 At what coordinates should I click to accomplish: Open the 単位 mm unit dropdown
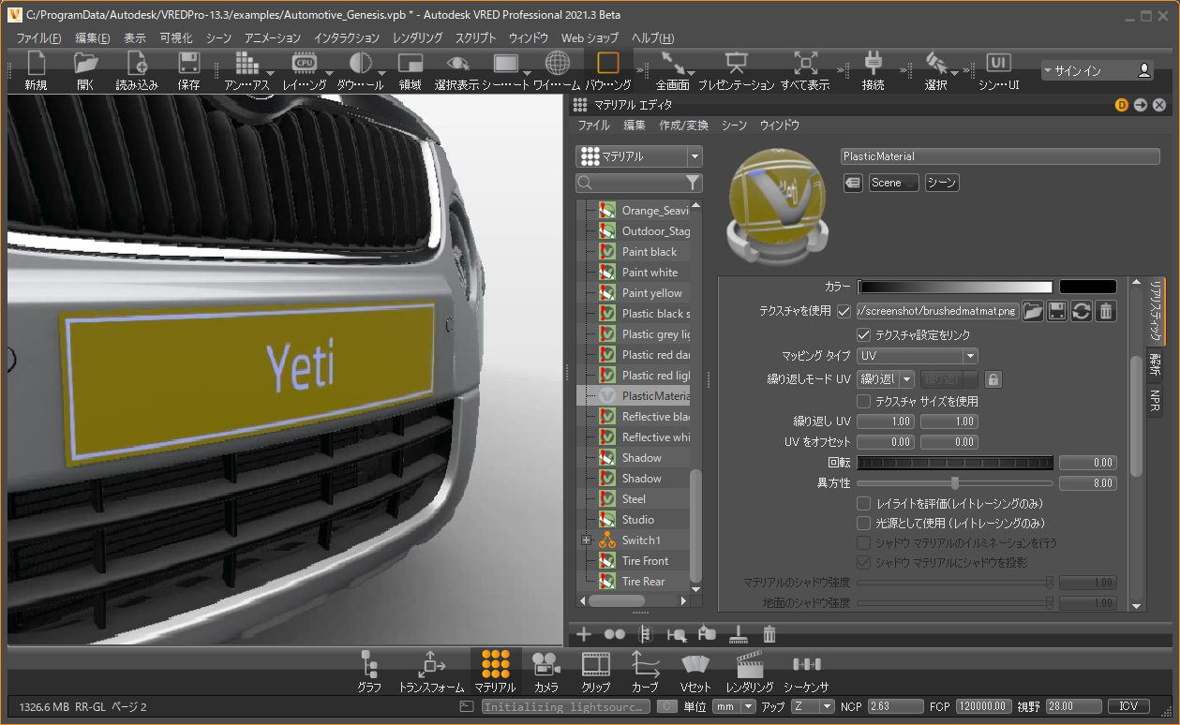(x=734, y=706)
